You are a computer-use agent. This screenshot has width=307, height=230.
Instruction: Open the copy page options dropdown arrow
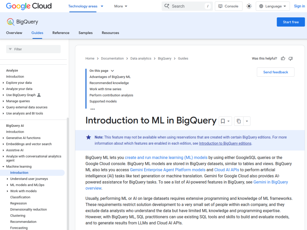pos(247,121)
